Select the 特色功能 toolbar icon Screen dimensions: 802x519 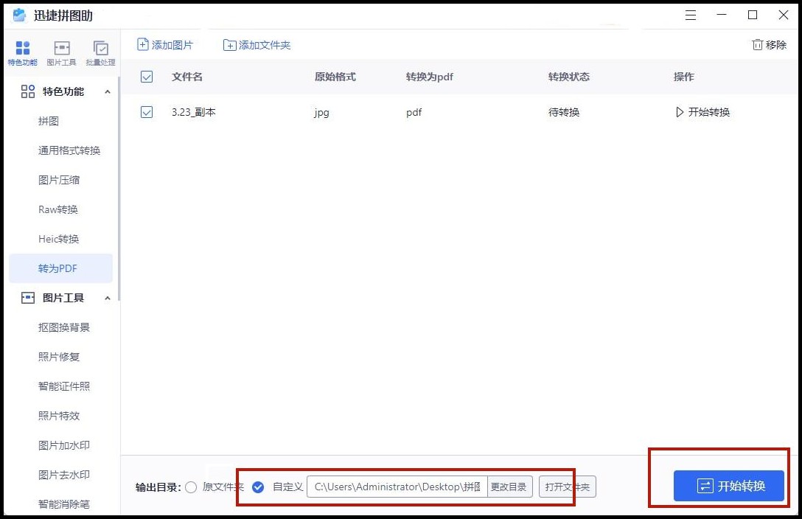(x=22, y=52)
